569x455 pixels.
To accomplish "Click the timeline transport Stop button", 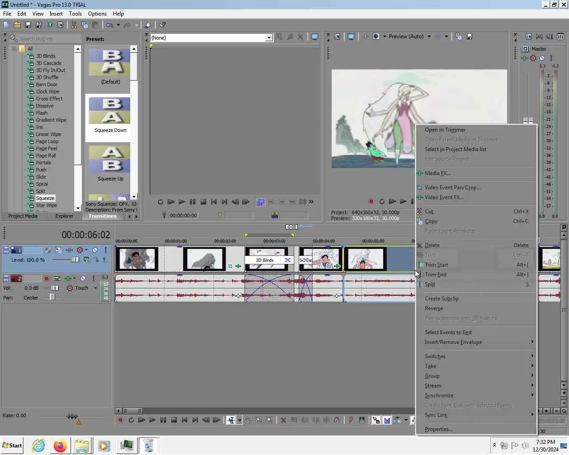I will click(x=174, y=420).
